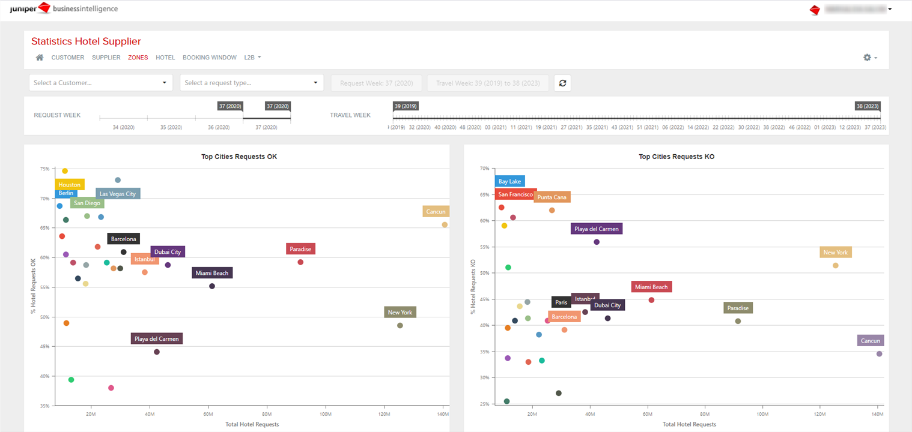The image size is (912, 432).
Task: Refresh the dashboard with the refresh icon
Action: 562,83
